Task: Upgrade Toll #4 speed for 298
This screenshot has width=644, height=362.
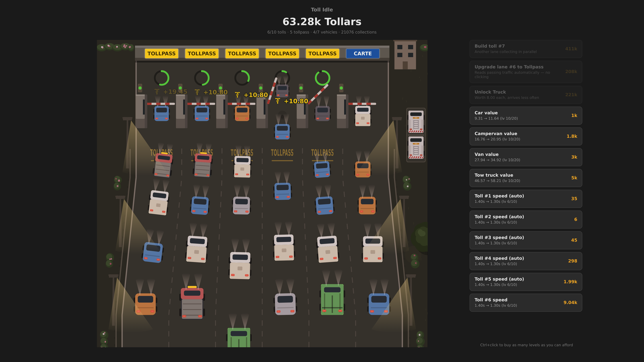Action: pos(526,261)
